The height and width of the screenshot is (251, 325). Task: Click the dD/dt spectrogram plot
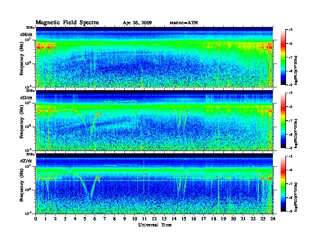[x=154, y=120]
